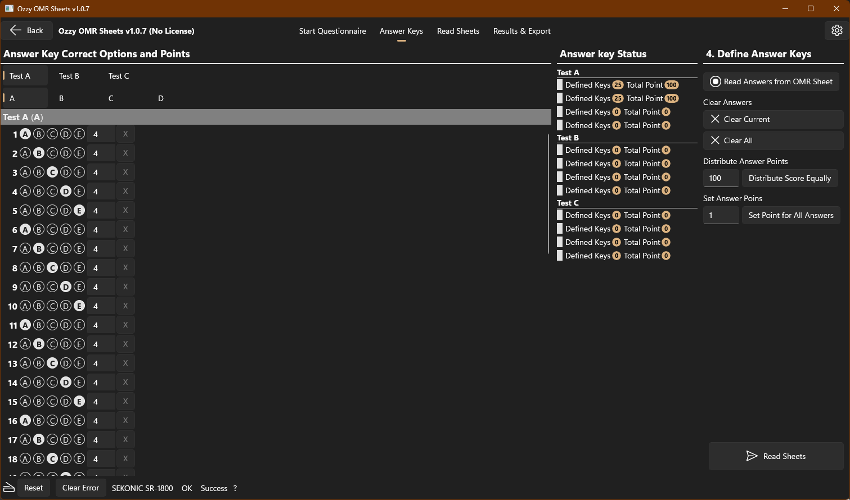Mark bubble B for question 2
Screen dimensions: 850x500
tap(39, 153)
